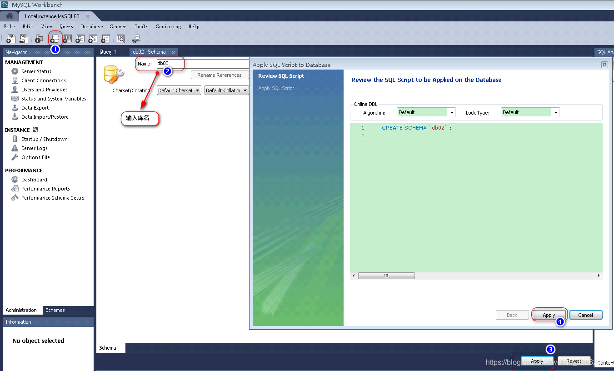Viewport: 614px width, 371px height.
Task: Switch to the Administration tab
Action: (21, 310)
